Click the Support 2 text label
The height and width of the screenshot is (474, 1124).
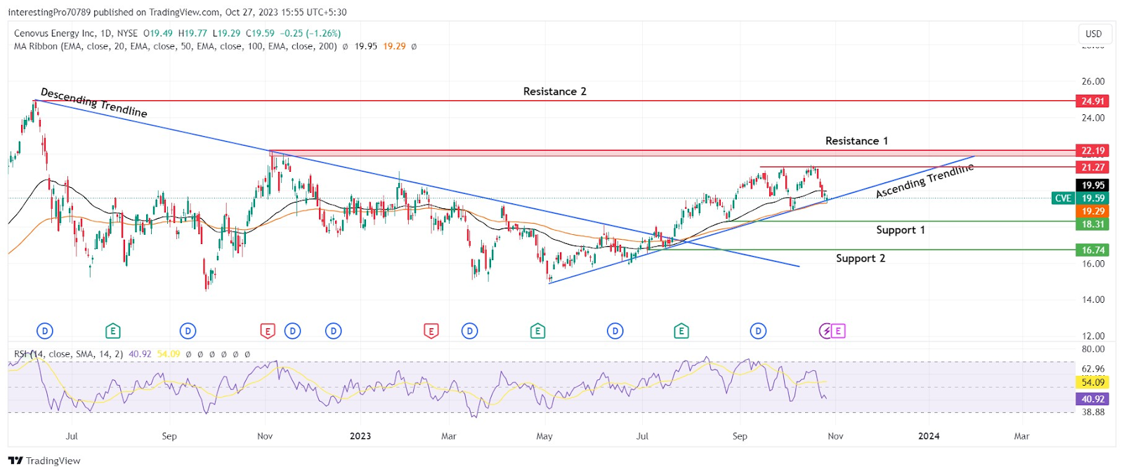point(860,258)
